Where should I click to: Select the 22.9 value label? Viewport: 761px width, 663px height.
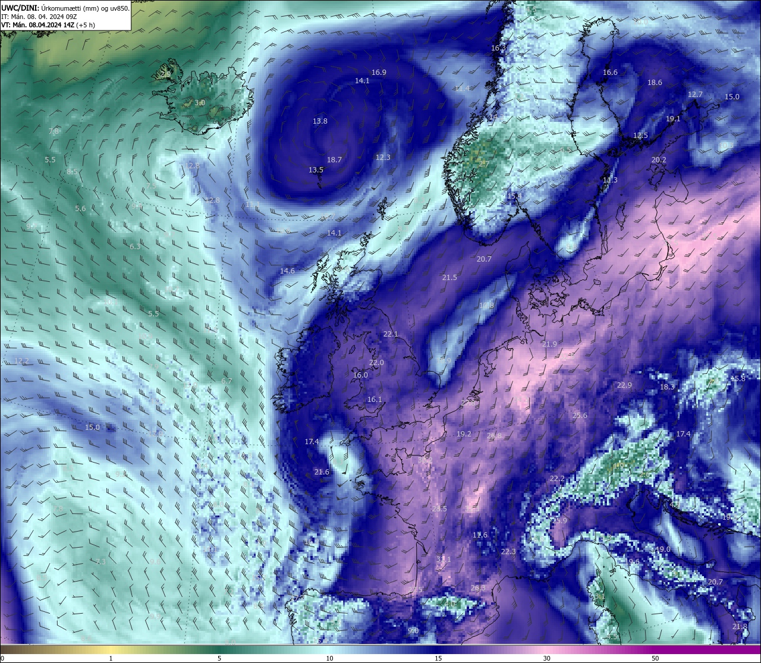(x=624, y=385)
